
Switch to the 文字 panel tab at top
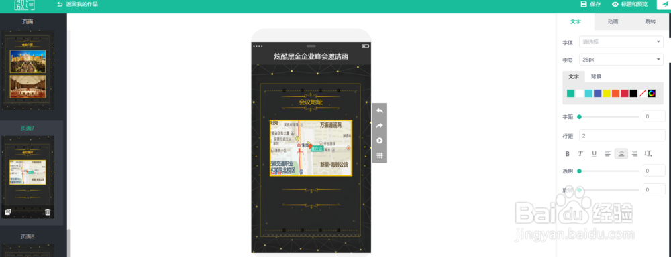tap(576, 22)
